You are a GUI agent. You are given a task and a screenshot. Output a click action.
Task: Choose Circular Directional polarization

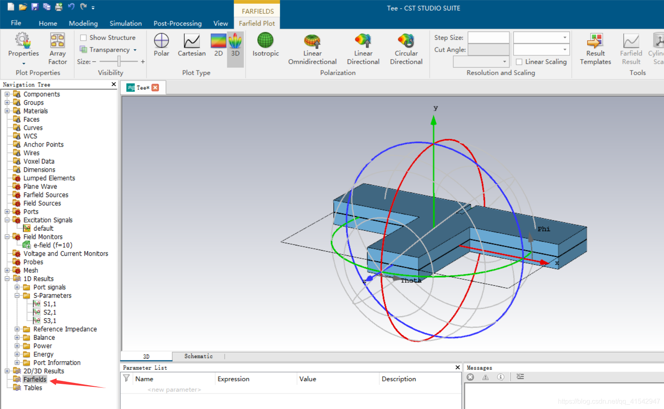[406, 49]
